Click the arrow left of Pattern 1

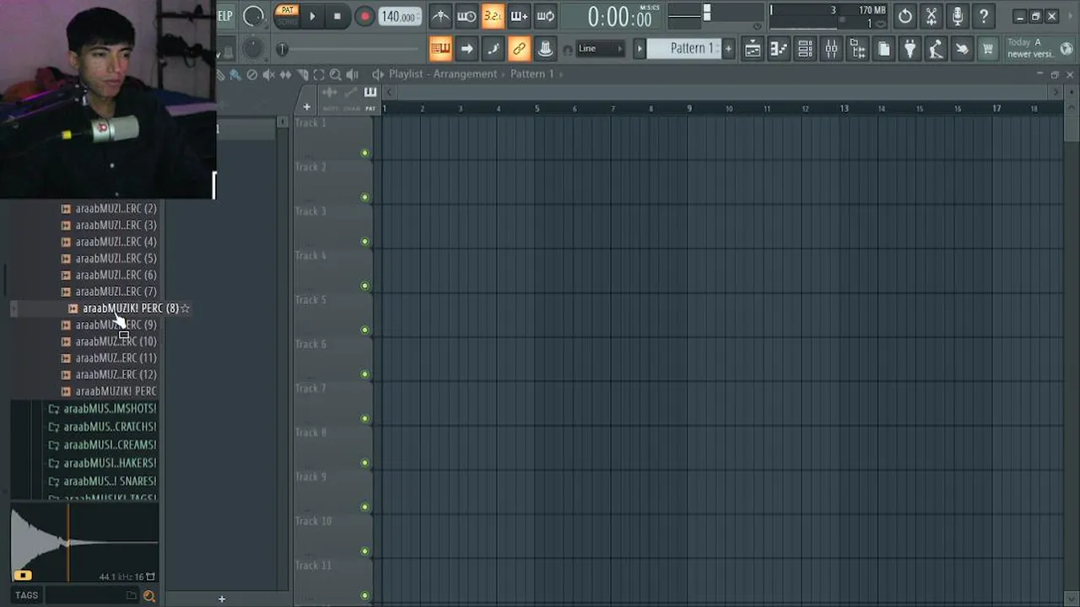pos(640,49)
